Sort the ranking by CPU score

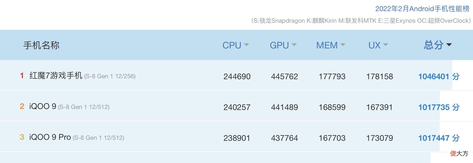[x=236, y=45]
